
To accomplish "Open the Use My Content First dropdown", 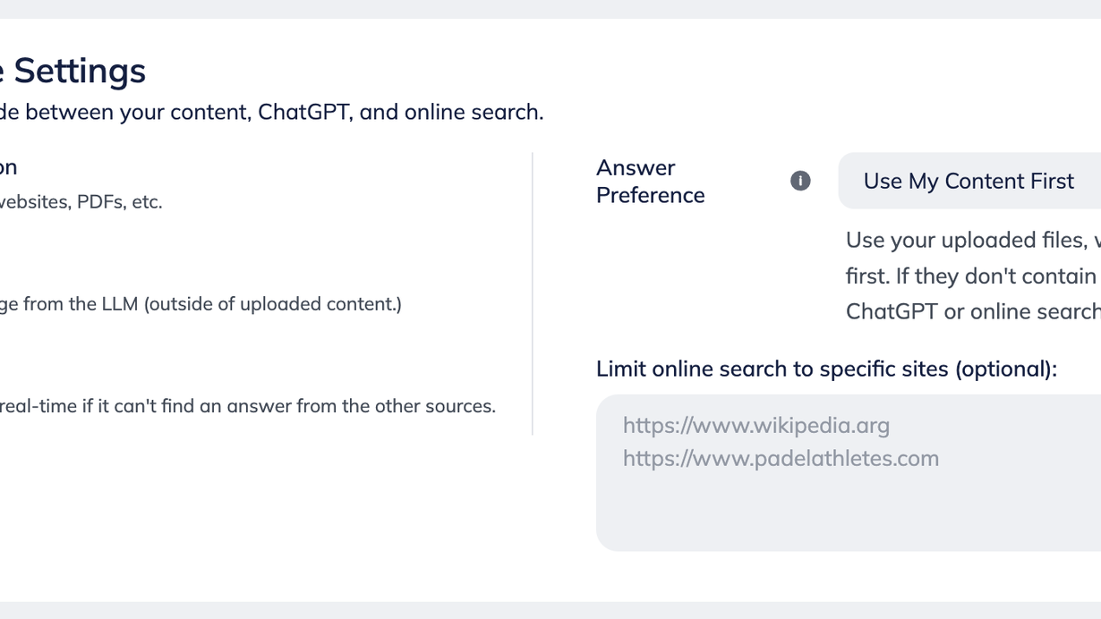I will click(969, 181).
